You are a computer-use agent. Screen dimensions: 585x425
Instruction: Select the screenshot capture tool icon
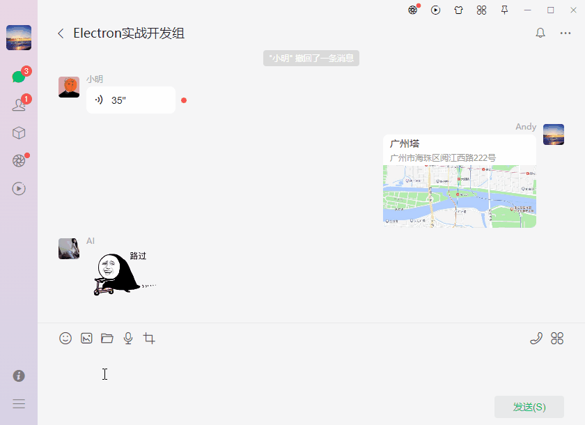click(x=148, y=338)
